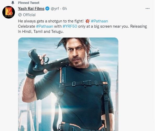
Task: Open the 6h timestamp link
Action: (64, 9)
